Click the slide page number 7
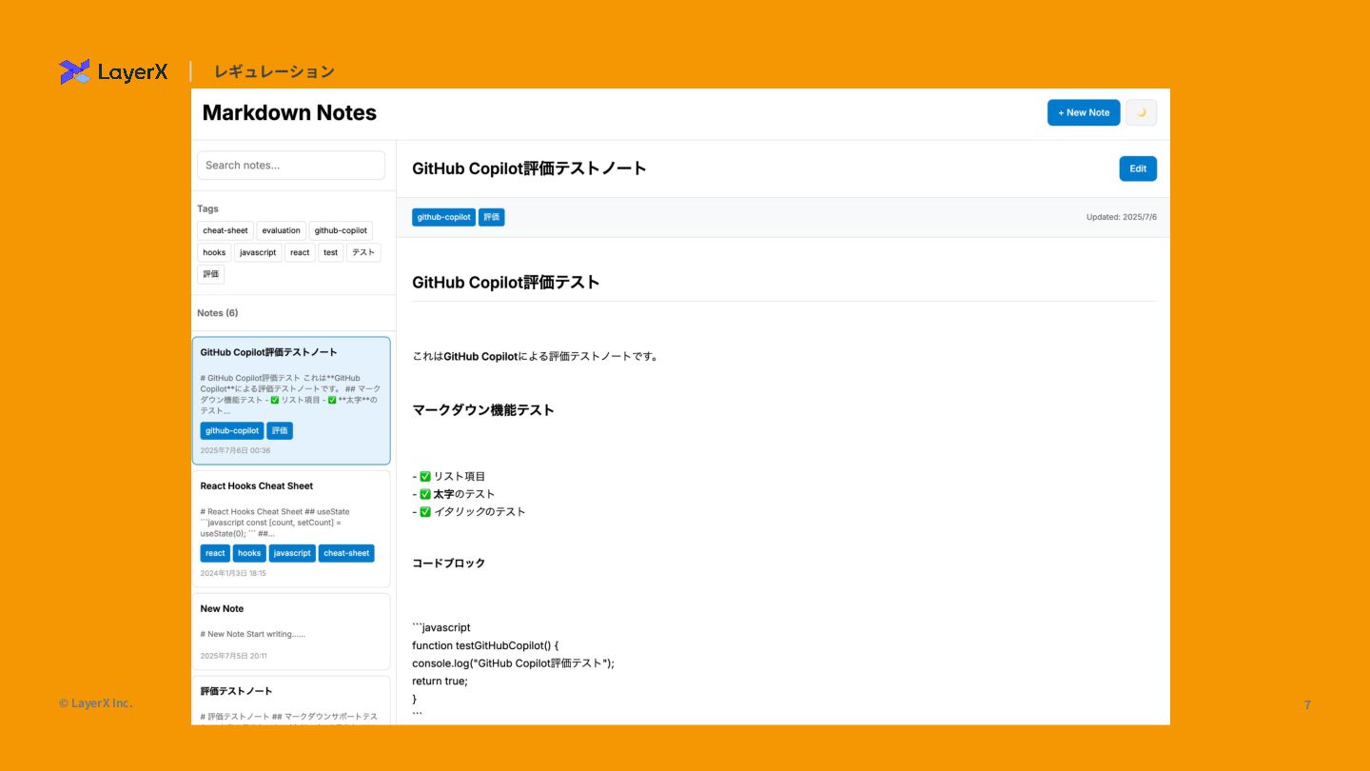 pos(1307,705)
